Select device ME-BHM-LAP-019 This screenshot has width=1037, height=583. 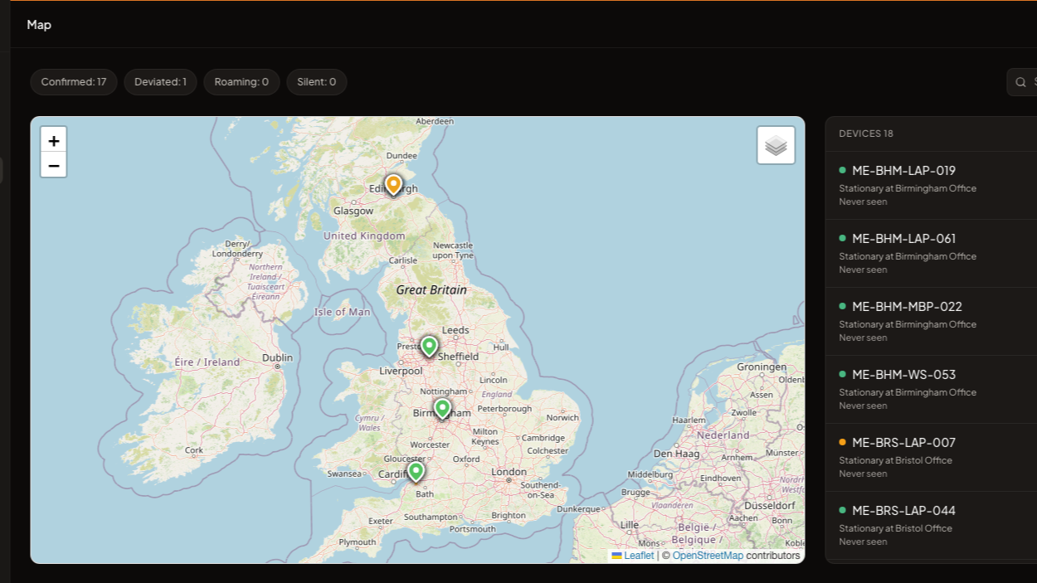click(931, 186)
